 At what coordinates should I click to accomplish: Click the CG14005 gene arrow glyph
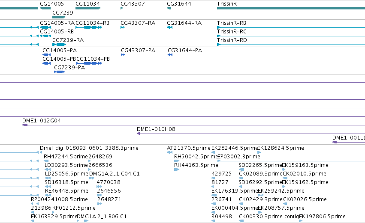[x=45, y=8]
